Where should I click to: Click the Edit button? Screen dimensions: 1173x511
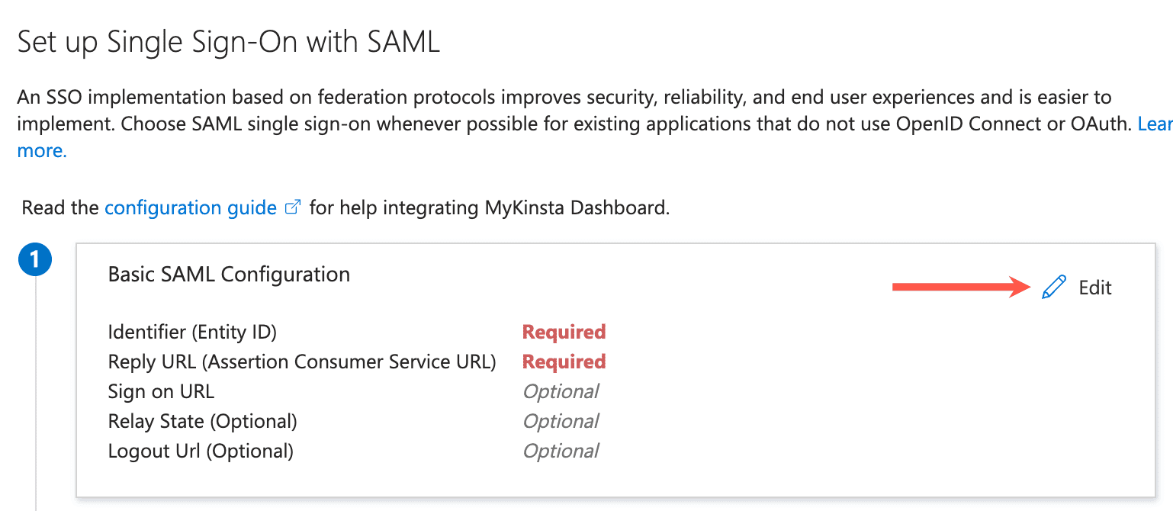pos(1094,288)
